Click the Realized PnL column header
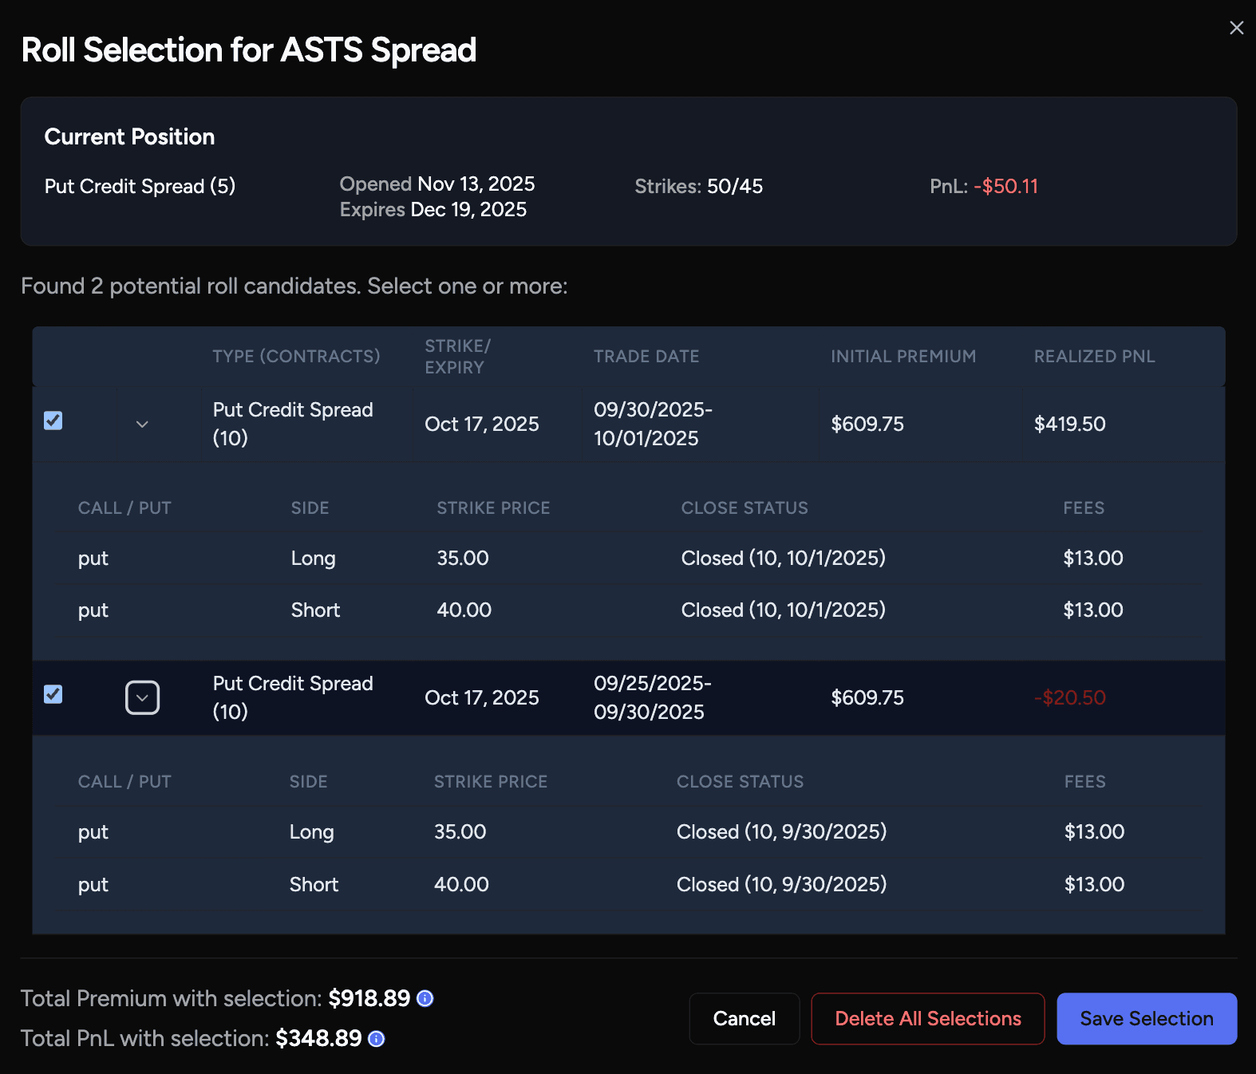This screenshot has width=1256, height=1074. click(x=1094, y=357)
